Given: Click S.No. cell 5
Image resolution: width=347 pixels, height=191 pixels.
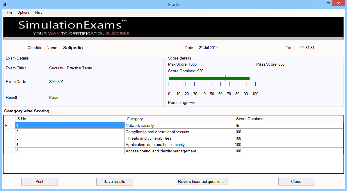Looking at the screenshot, I should click(70, 151).
